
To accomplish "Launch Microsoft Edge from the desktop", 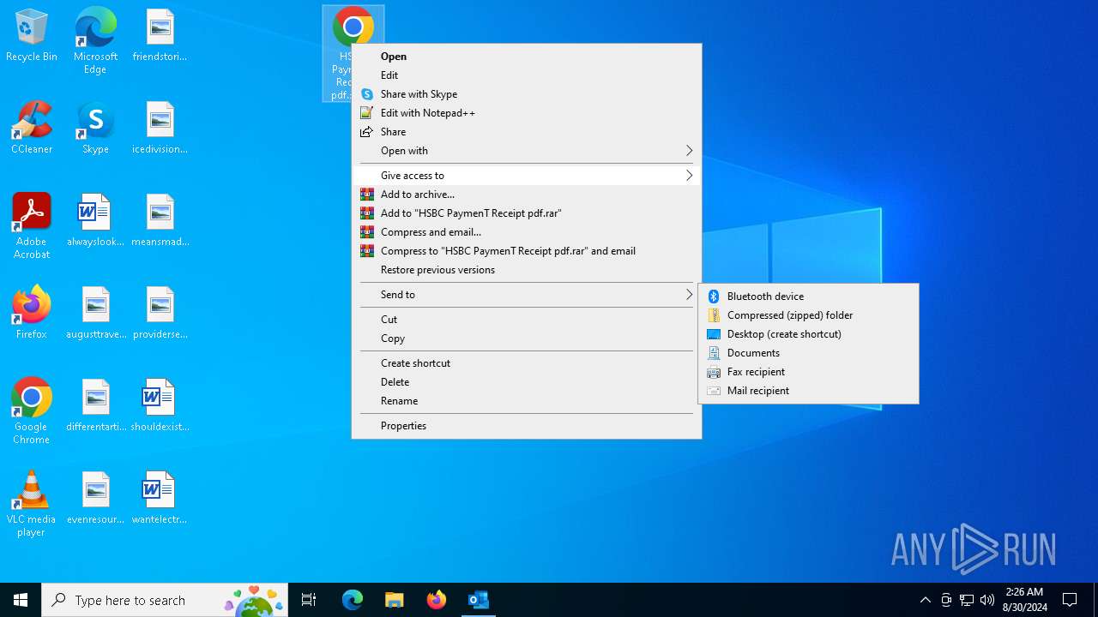I will click(x=95, y=41).
